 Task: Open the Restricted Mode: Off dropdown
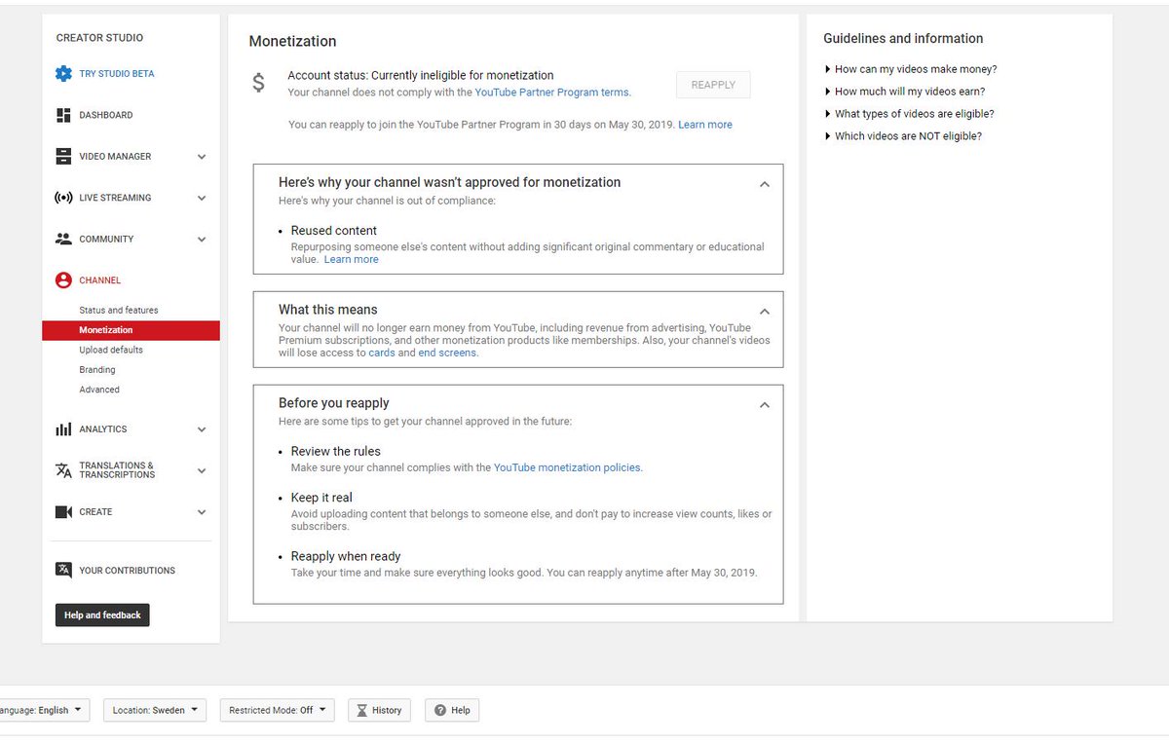tap(278, 710)
